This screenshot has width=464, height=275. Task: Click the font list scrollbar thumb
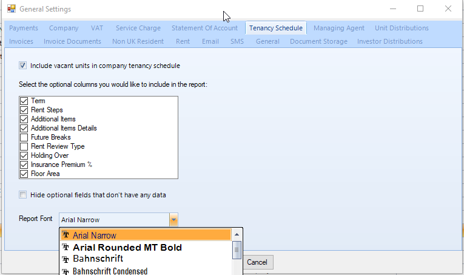click(237, 250)
